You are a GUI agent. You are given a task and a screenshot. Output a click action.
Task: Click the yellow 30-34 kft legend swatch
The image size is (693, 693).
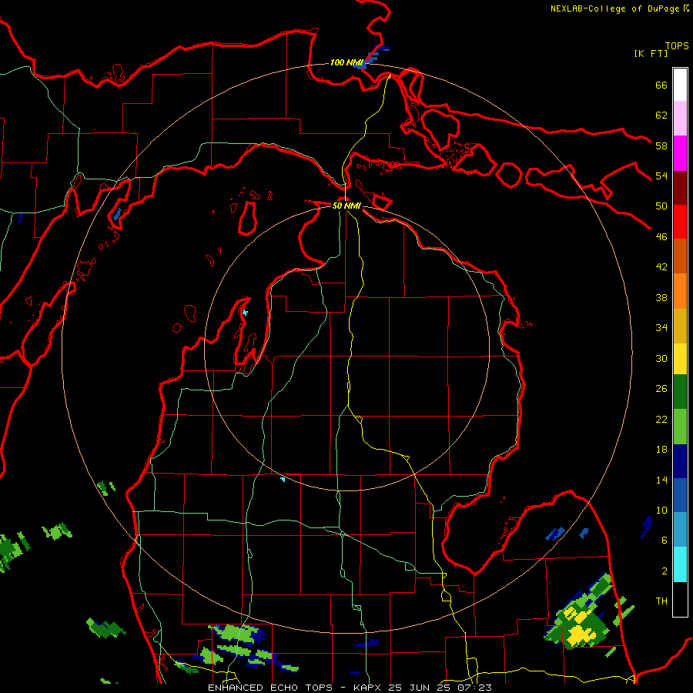pyautogui.click(x=680, y=359)
